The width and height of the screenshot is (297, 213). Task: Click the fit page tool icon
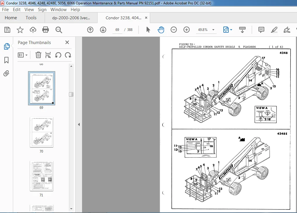click(x=226, y=30)
